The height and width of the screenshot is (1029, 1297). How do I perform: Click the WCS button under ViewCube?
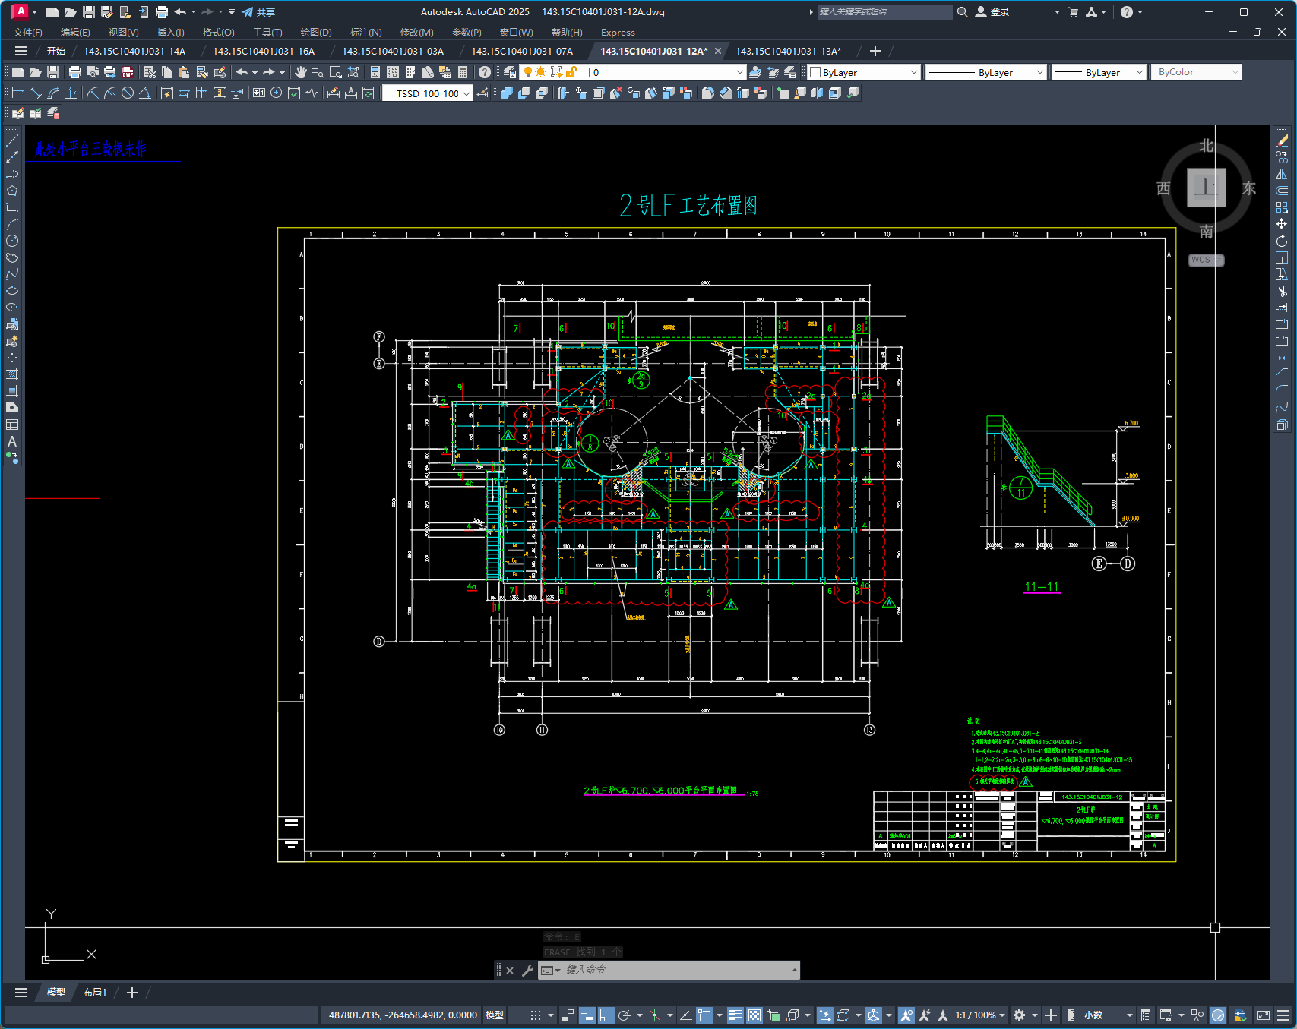[x=1206, y=260]
